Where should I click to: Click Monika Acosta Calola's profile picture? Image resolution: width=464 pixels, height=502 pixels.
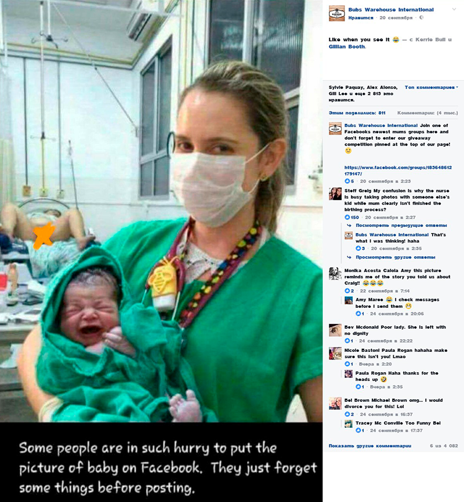(335, 274)
